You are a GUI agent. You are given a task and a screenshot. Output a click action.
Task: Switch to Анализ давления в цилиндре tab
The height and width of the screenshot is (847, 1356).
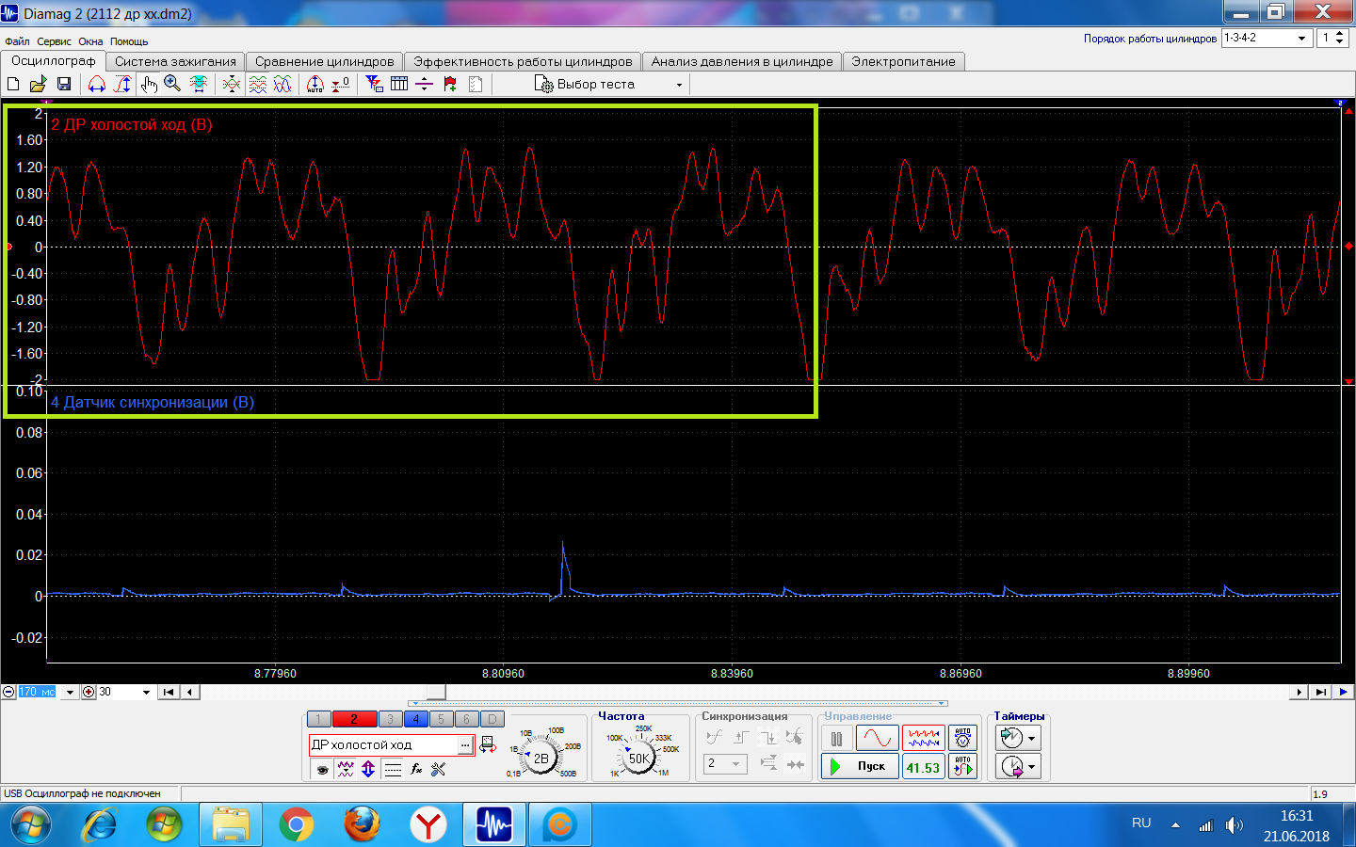pos(742,61)
